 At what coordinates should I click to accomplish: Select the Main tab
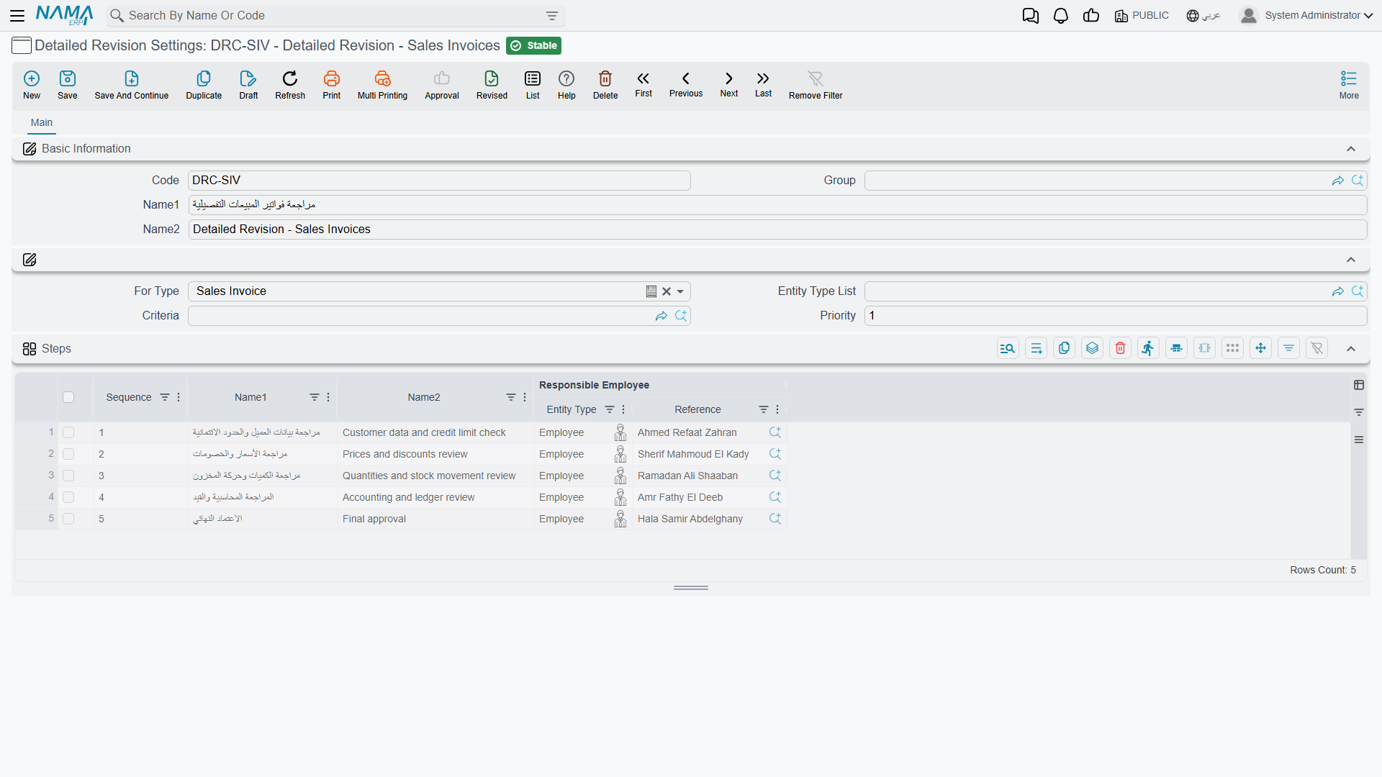42,122
